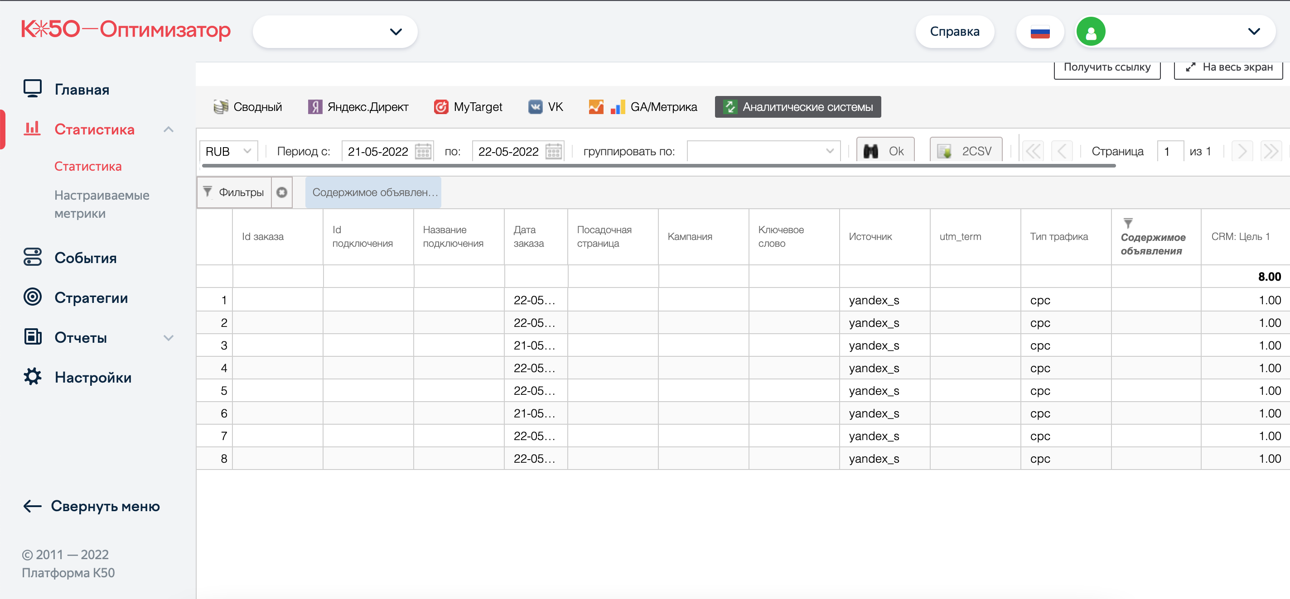Sort by CRM: Цель 1 column header
Viewport: 1290px width, 599px height.
coord(1246,237)
